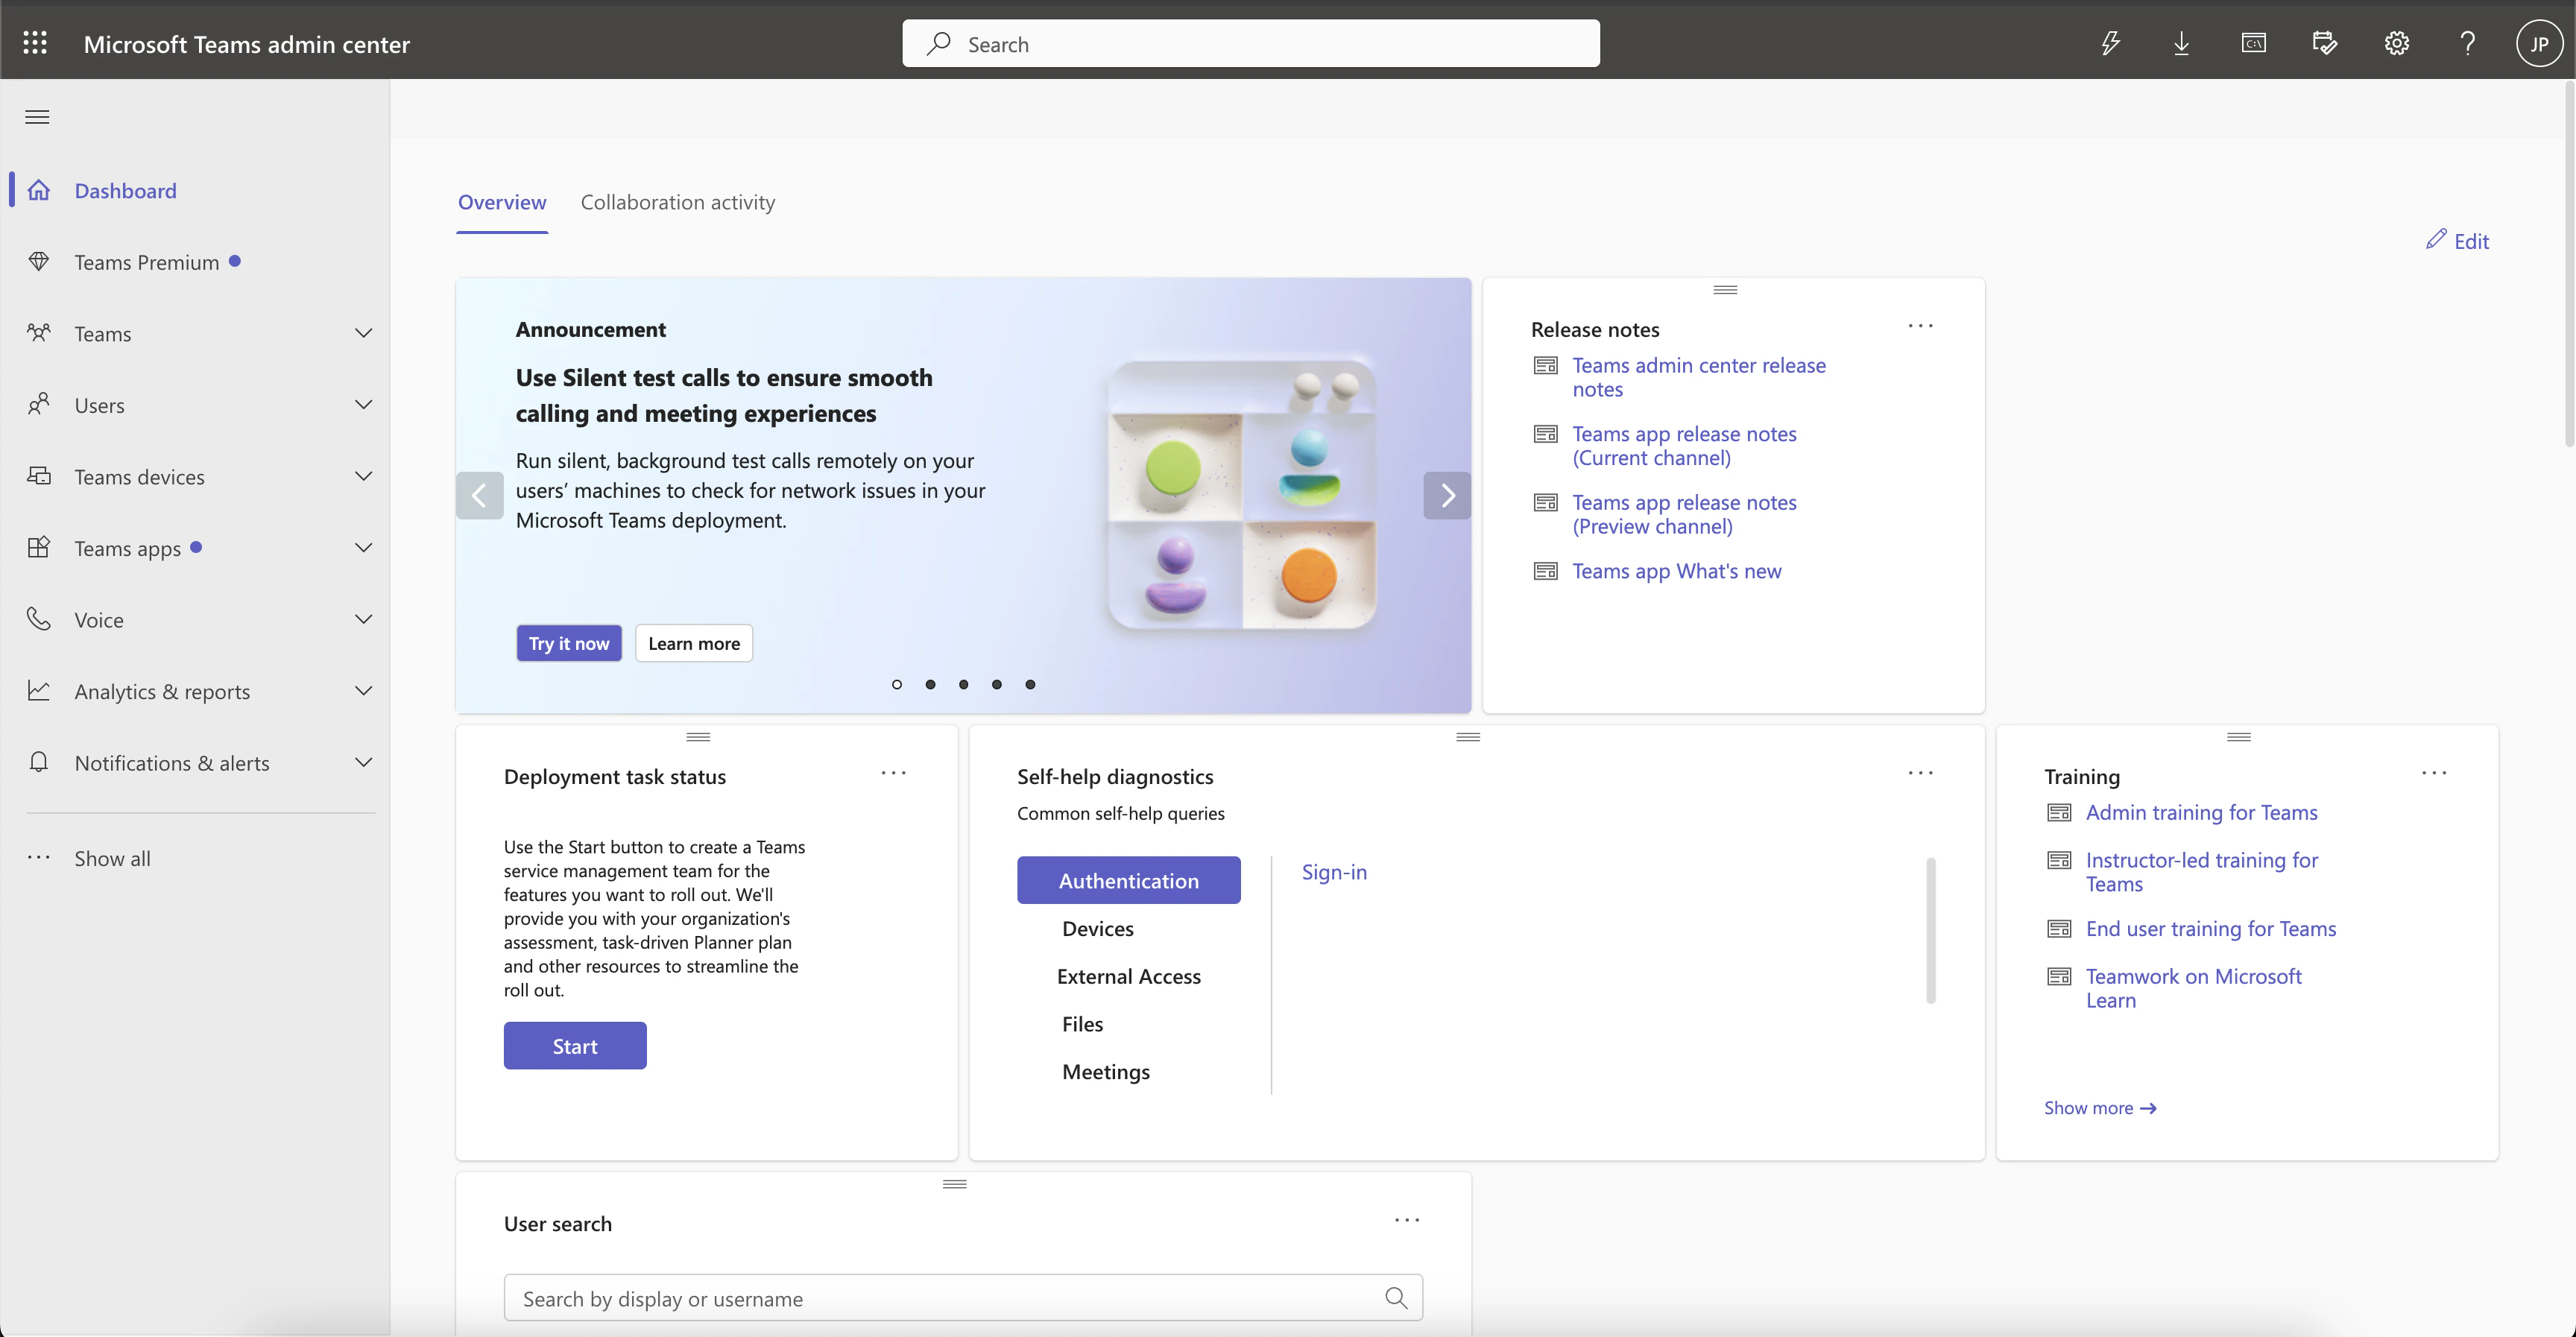2576x1337 pixels.
Task: Open the feedback icon in header
Action: (x=2325, y=43)
